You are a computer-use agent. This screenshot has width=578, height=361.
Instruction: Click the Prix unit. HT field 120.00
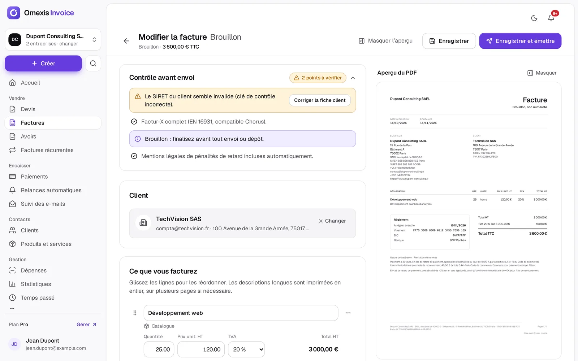coord(201,349)
